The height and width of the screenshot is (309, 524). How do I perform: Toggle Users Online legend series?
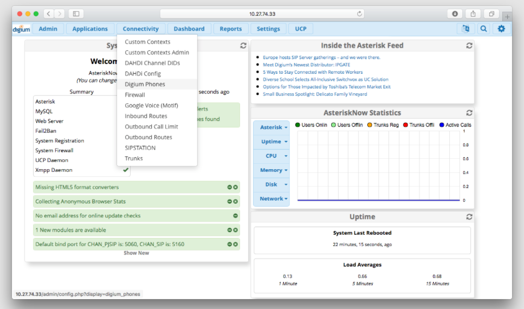tap(311, 125)
